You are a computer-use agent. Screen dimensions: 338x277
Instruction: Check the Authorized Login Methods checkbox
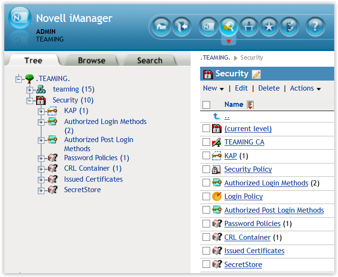206,183
